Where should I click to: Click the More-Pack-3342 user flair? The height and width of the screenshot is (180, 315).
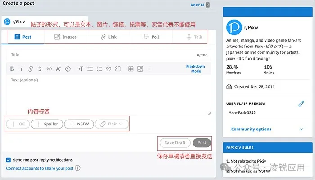tap(242, 113)
